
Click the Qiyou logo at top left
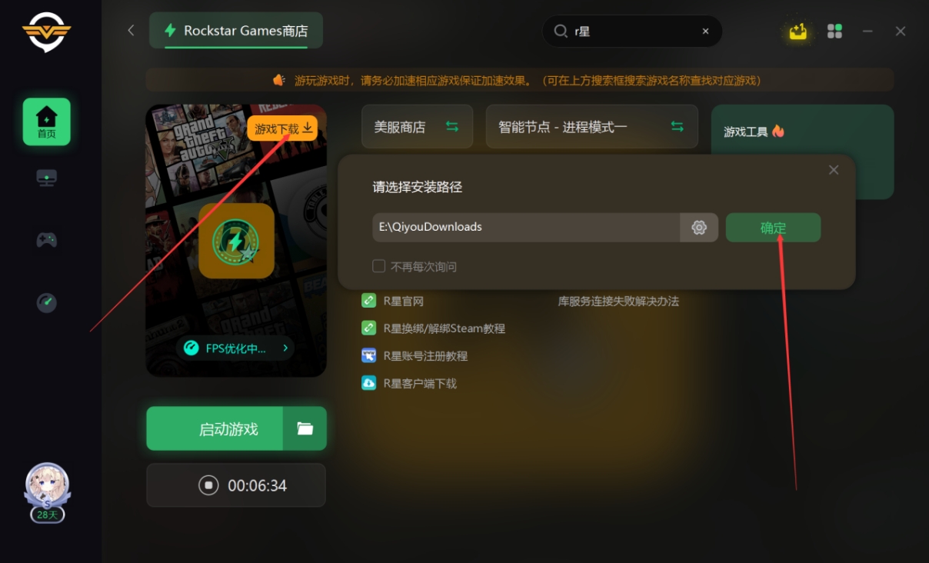[46, 32]
